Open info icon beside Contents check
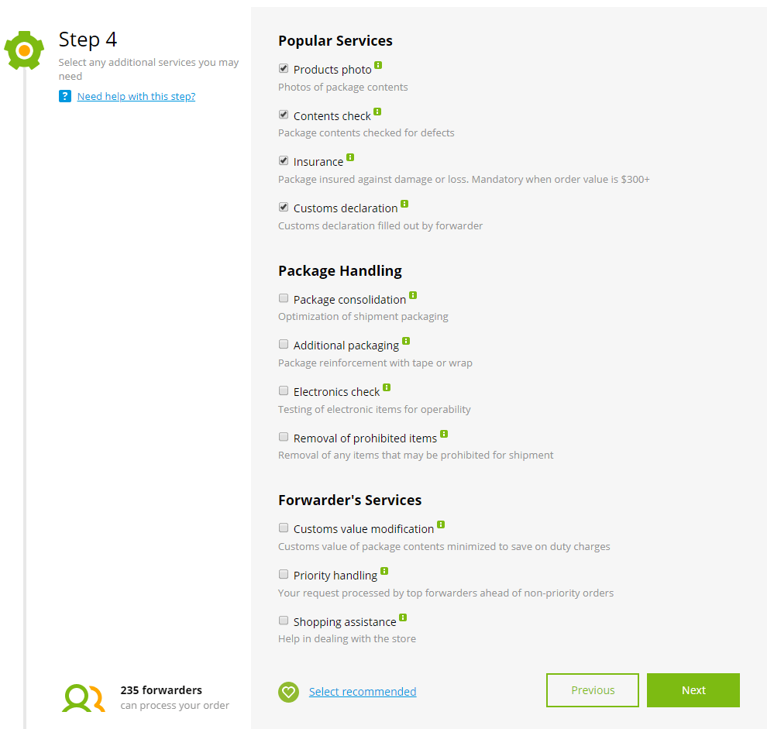 point(377,112)
